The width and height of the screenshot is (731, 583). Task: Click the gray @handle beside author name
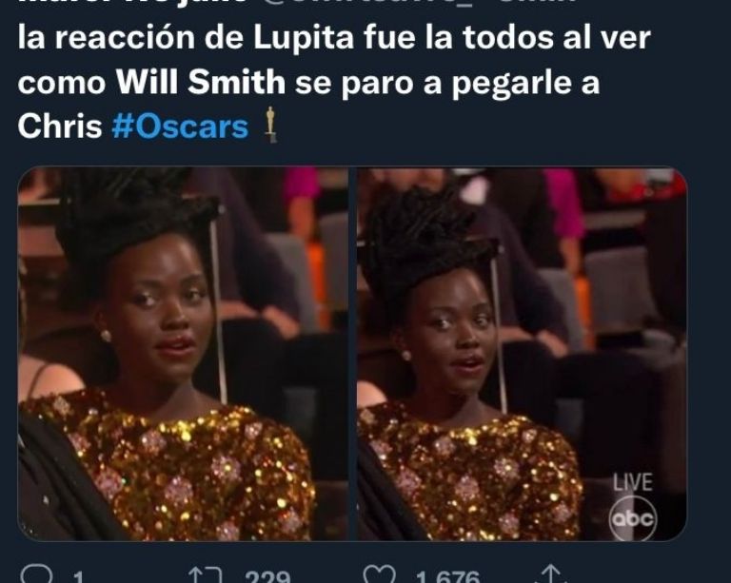point(416,2)
